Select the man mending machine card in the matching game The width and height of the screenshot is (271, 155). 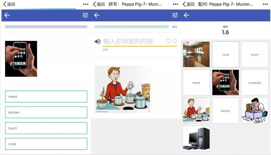(x=255, y=110)
